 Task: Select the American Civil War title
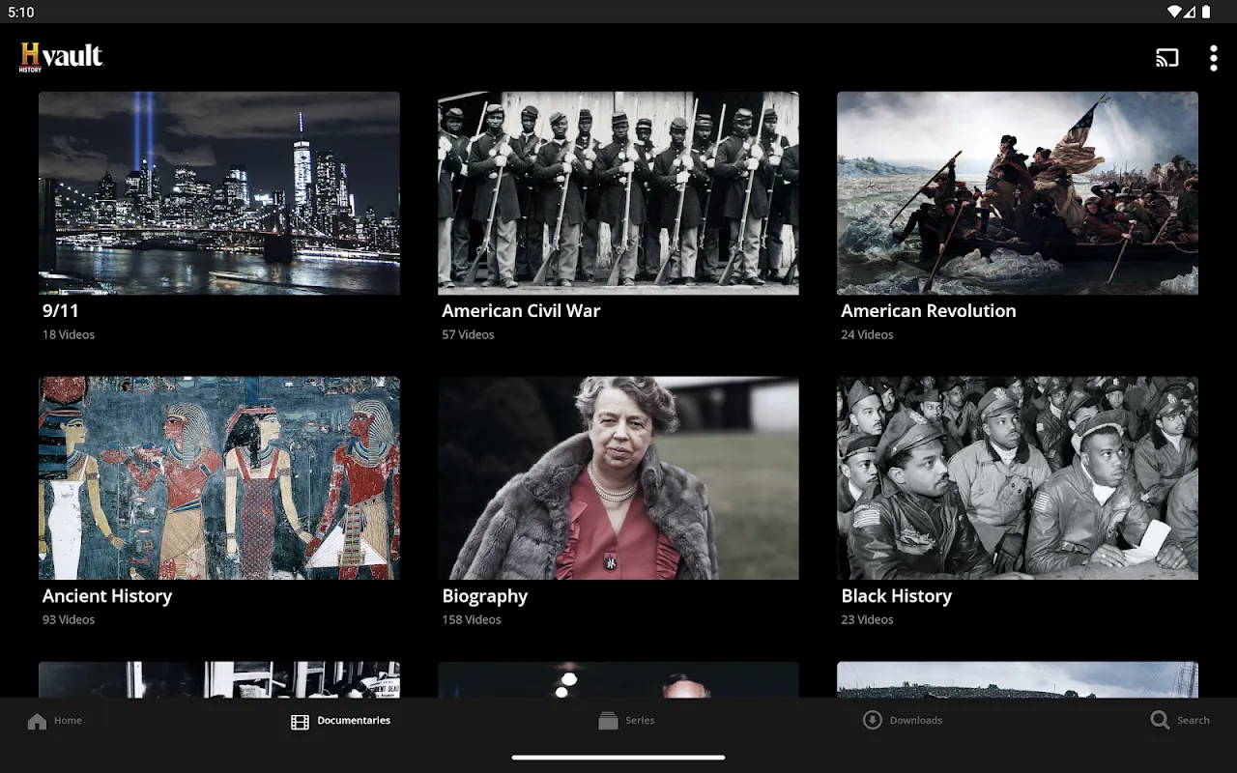click(521, 311)
